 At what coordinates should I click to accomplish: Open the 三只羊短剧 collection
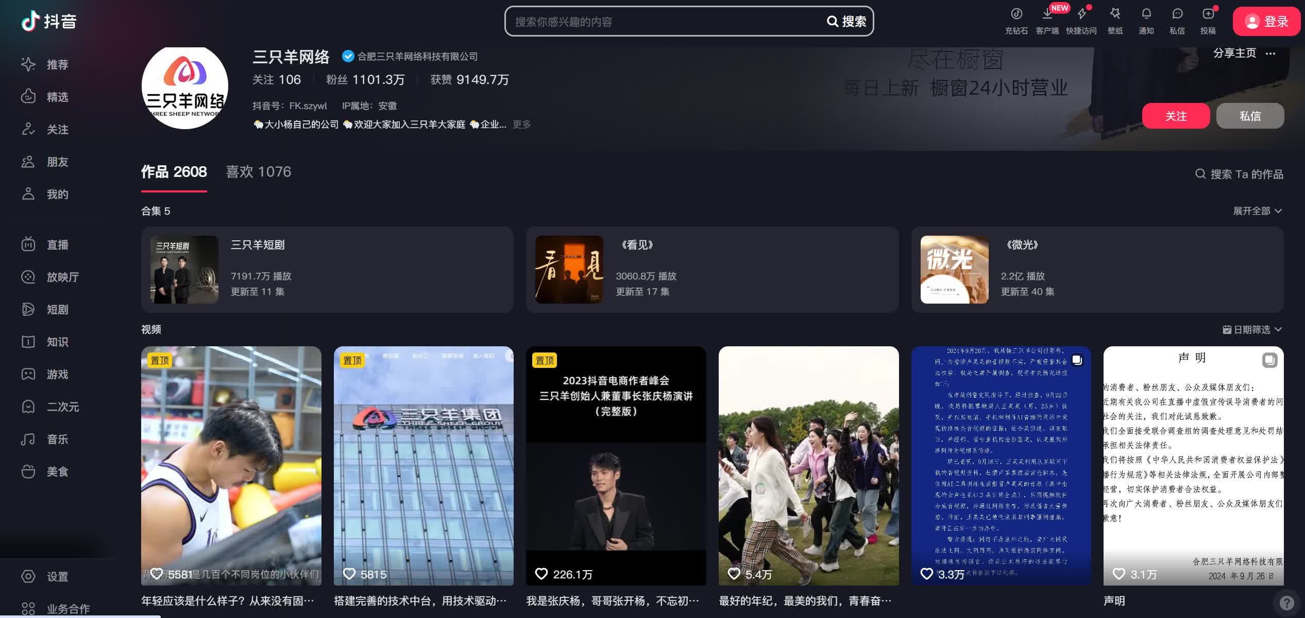[x=327, y=270]
